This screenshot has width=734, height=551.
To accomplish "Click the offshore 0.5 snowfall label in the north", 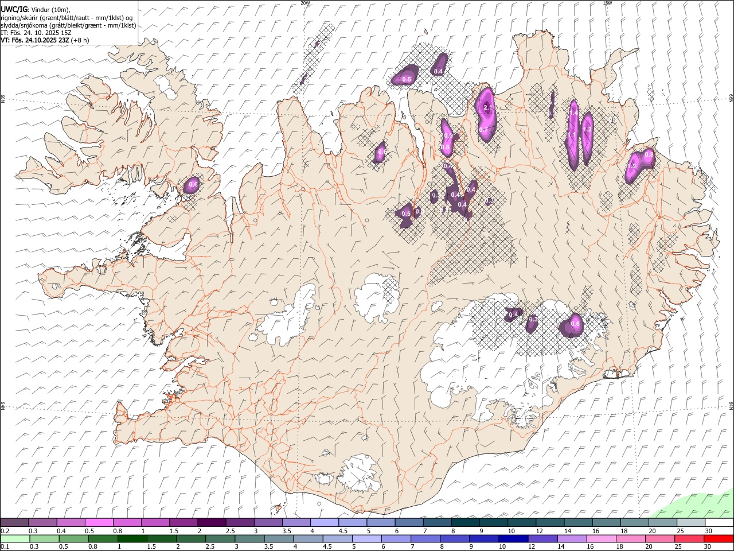I will point(407,79).
